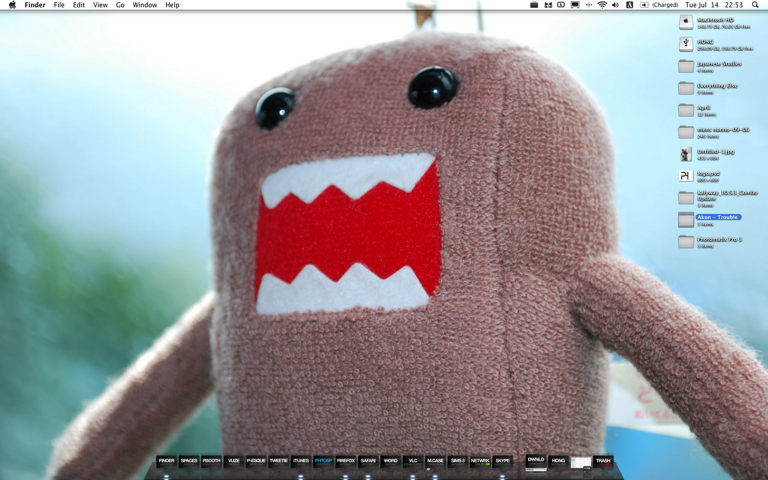
Task: Open the volume control in menu bar
Action: tap(615, 5)
